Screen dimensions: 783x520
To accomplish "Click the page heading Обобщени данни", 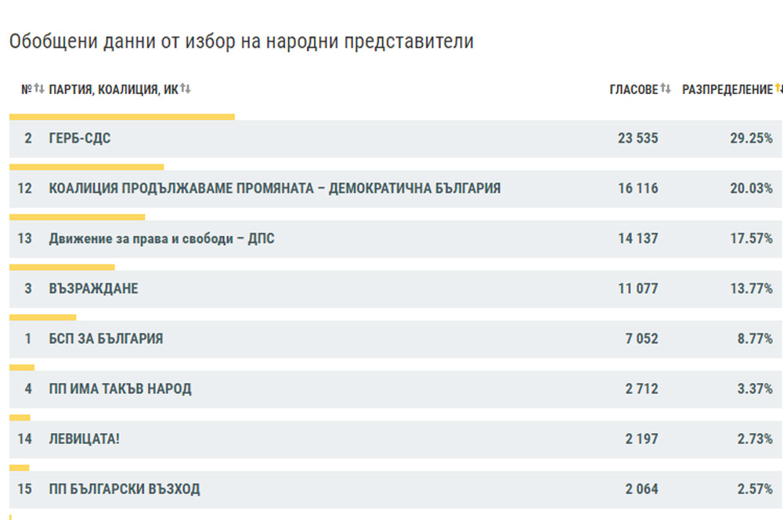I will 241,42.
